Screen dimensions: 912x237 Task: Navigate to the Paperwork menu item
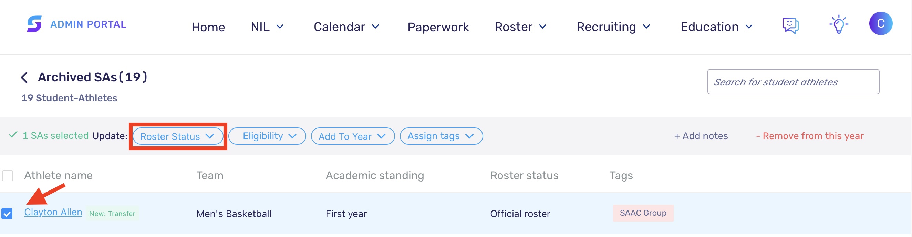coord(439,27)
